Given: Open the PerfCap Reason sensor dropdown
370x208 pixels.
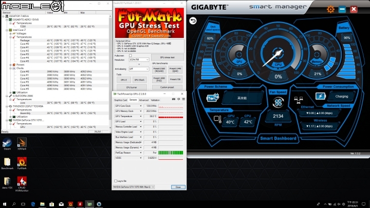Looking at the screenshot, I should pyautogui.click(x=141, y=153).
